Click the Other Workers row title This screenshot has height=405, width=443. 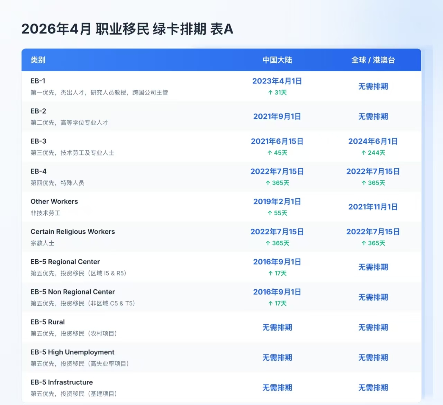[54, 201]
